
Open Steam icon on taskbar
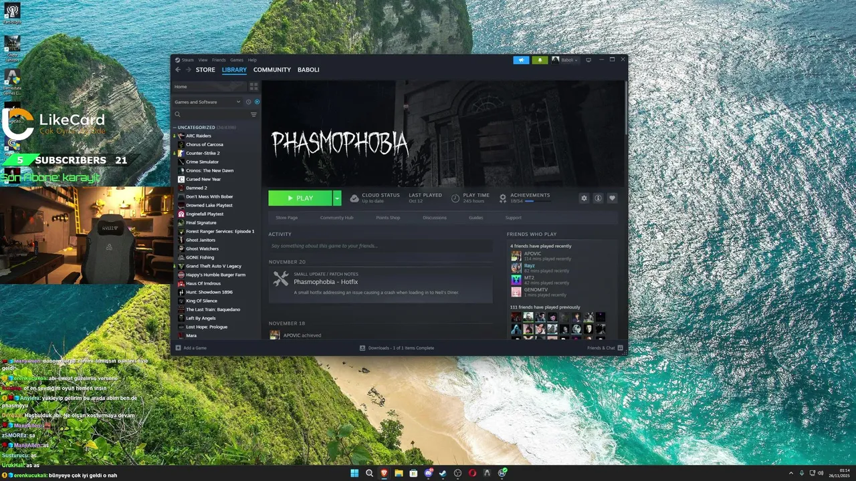(443, 473)
